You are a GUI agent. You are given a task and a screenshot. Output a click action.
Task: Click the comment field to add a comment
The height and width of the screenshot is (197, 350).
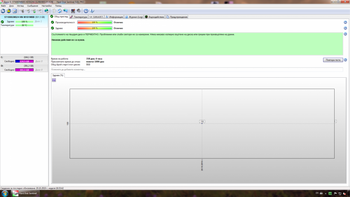197,70
